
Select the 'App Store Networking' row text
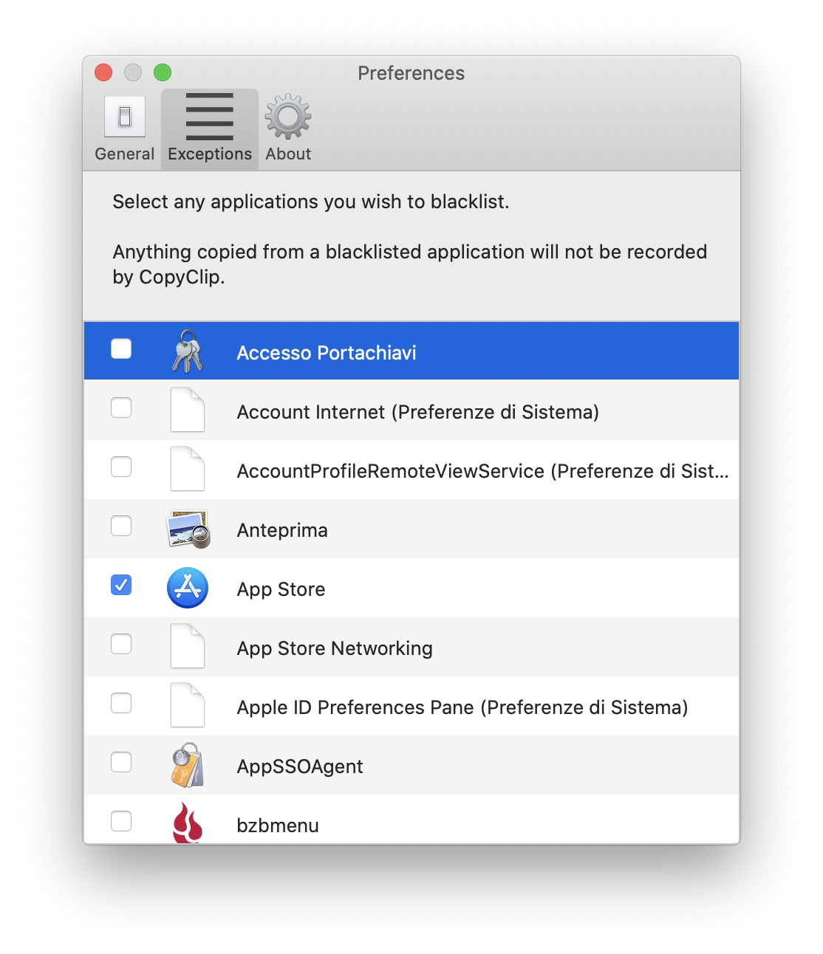click(x=335, y=649)
